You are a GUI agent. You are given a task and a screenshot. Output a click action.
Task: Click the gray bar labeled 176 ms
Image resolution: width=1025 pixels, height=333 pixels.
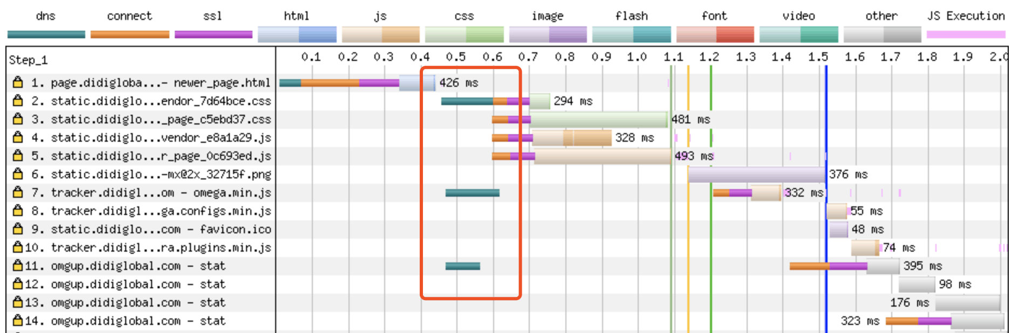(x=968, y=302)
